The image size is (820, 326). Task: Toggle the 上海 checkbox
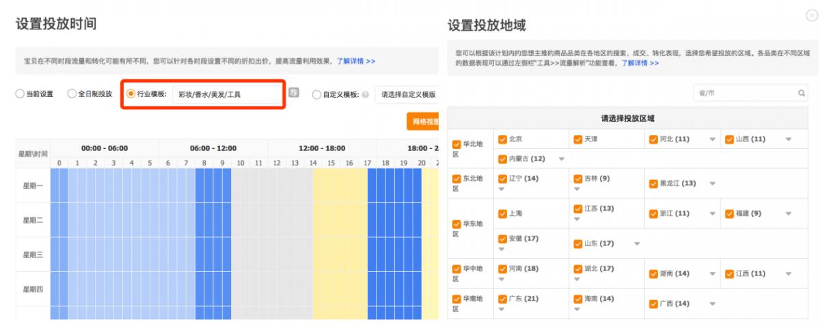point(503,213)
